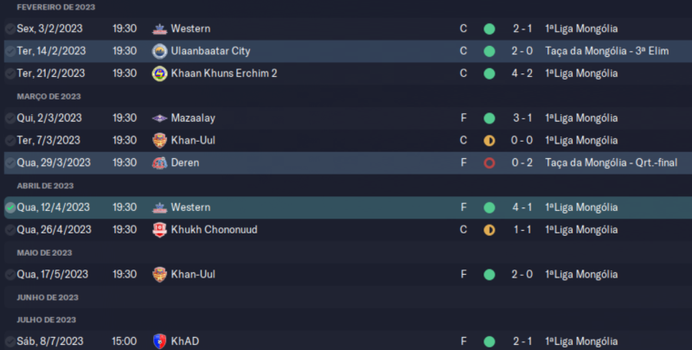Click the draw indicator for the Khukh Chononuud match
The width and height of the screenshot is (692, 350).
click(x=490, y=230)
